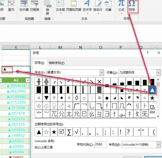This screenshot has height=158, width=162.
Task: Select the bullseye ◎ symbol
Action: coord(99,98)
